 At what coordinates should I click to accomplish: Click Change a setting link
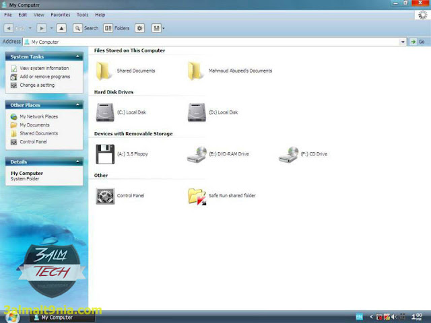[37, 85]
